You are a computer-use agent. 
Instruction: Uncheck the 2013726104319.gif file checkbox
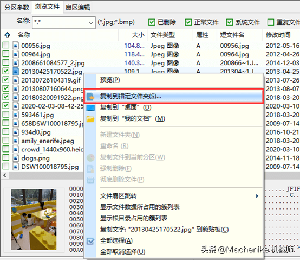6,80
